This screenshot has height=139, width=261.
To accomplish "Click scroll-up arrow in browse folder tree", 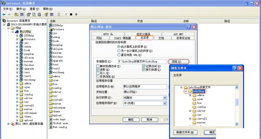I will (x=237, y=87).
